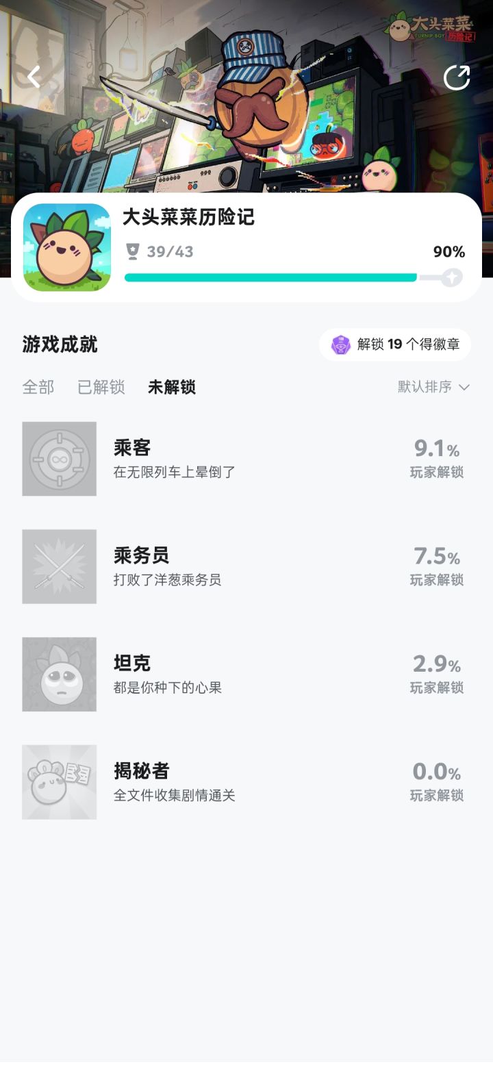Image resolution: width=493 pixels, height=1084 pixels.
Task: Select the 未解锁 tab
Action: (x=172, y=387)
